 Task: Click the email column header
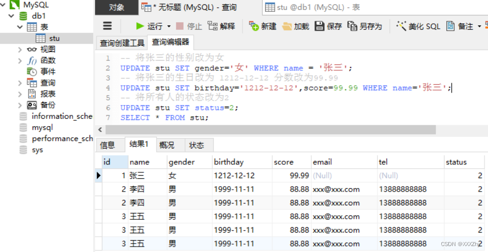click(x=344, y=162)
